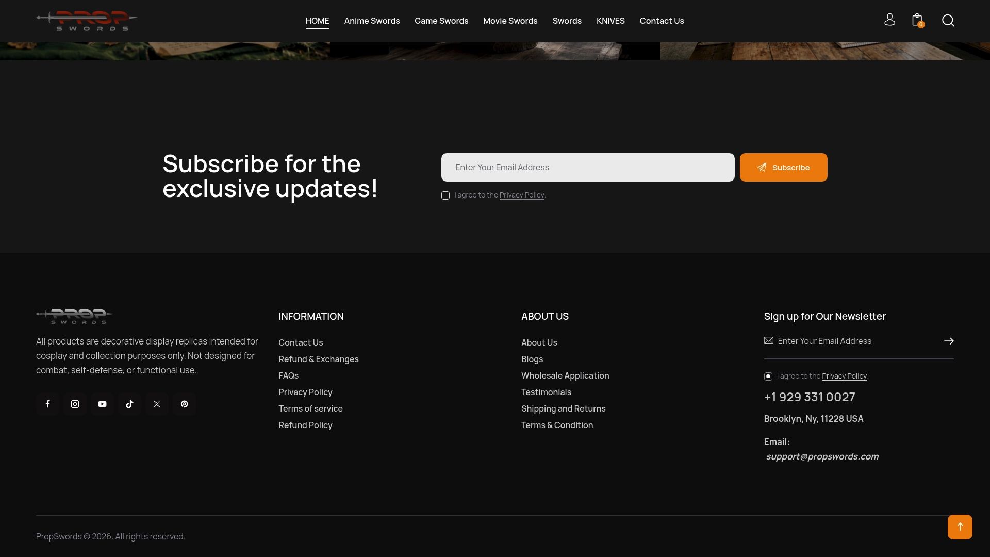Image resolution: width=990 pixels, height=557 pixels.
Task: Open the search magnifier icon
Action: [x=948, y=21]
